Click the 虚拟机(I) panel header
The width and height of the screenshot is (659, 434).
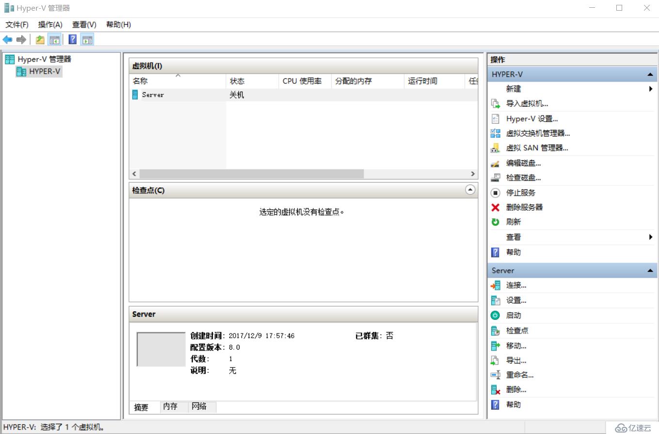pos(304,66)
